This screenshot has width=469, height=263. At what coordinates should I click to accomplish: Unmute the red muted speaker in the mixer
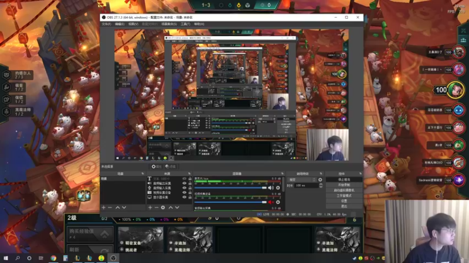coord(271,202)
